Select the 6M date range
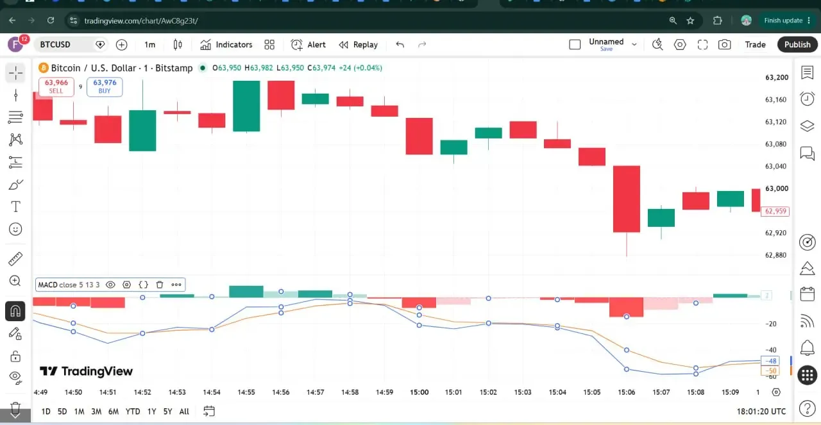The width and height of the screenshot is (821, 425). coord(114,412)
